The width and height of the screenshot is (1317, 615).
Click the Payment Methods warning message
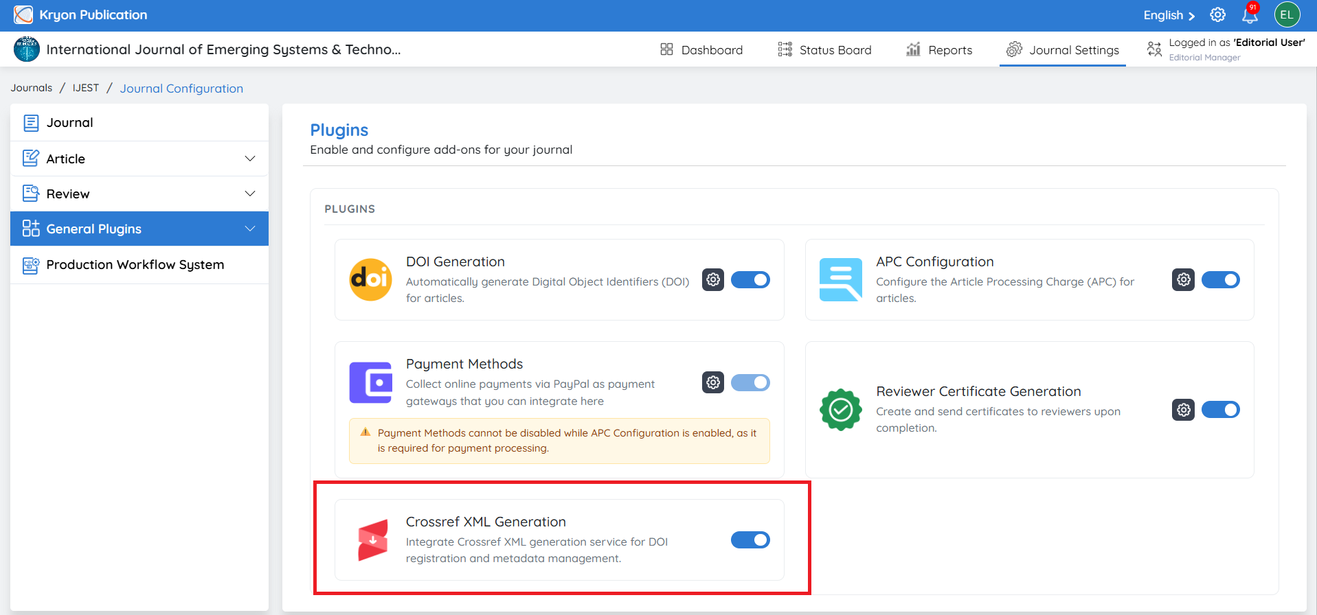point(559,441)
